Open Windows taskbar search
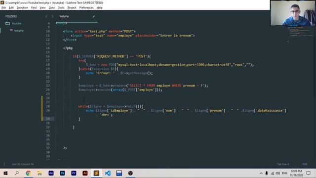The height and width of the screenshot is (178, 316). coord(17,173)
